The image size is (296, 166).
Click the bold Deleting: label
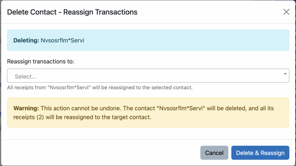click(x=26, y=40)
